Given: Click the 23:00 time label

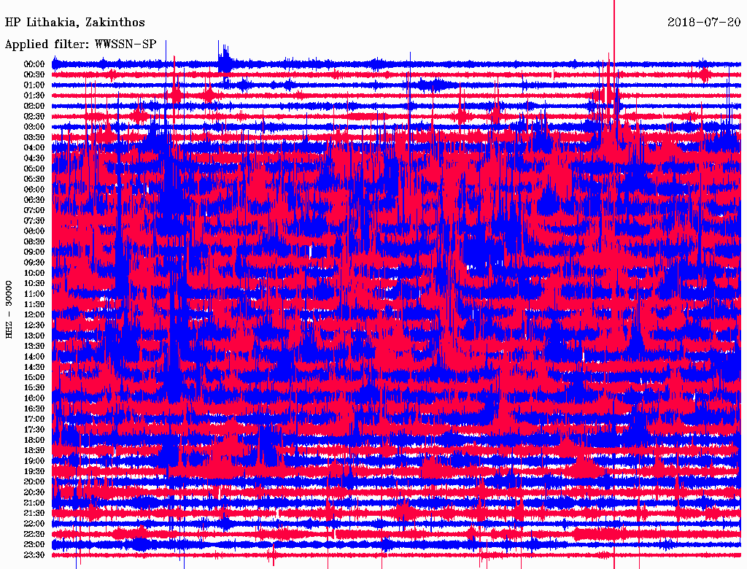Looking at the screenshot, I should [x=34, y=545].
